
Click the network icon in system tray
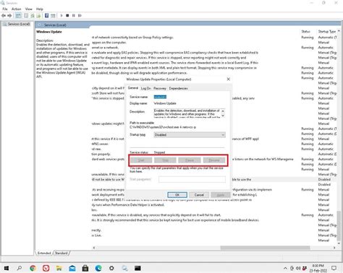[292, 268]
